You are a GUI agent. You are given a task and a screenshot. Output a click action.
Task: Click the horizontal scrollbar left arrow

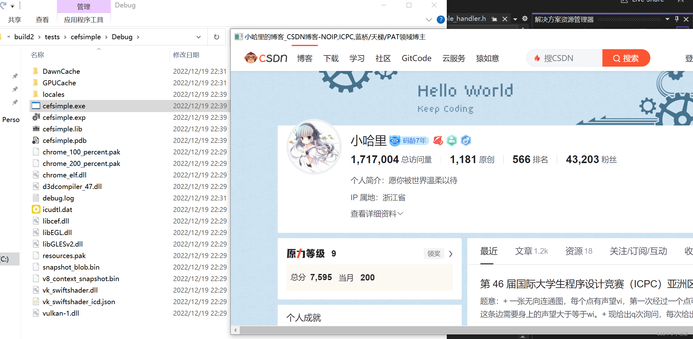(x=235, y=330)
